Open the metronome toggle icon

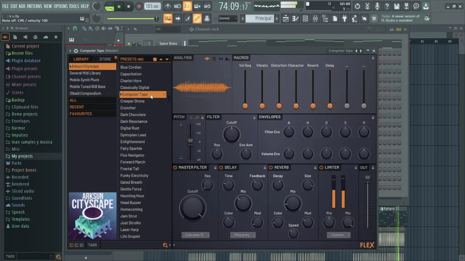tap(168, 6)
